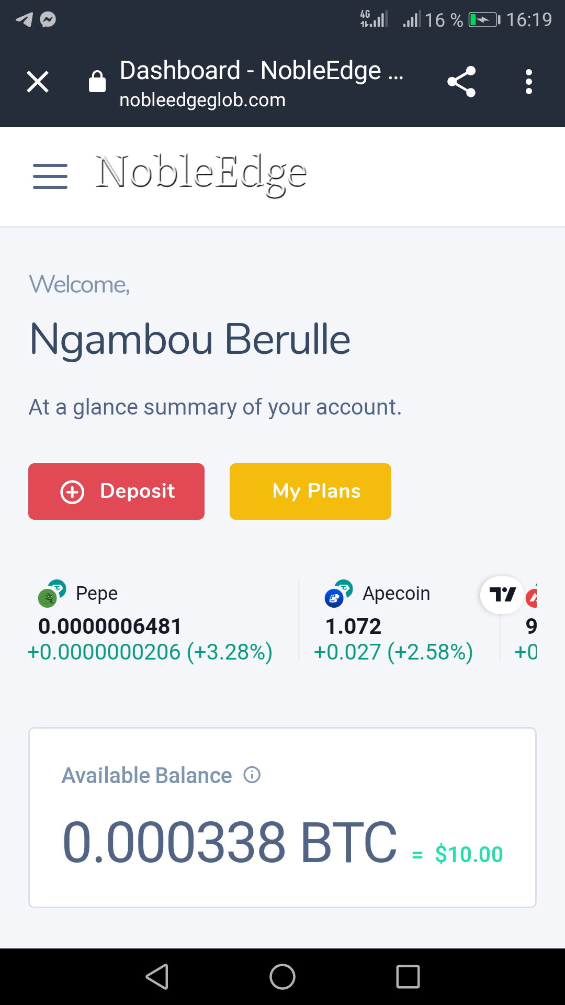Tap the Android recent apps square

tap(408, 977)
